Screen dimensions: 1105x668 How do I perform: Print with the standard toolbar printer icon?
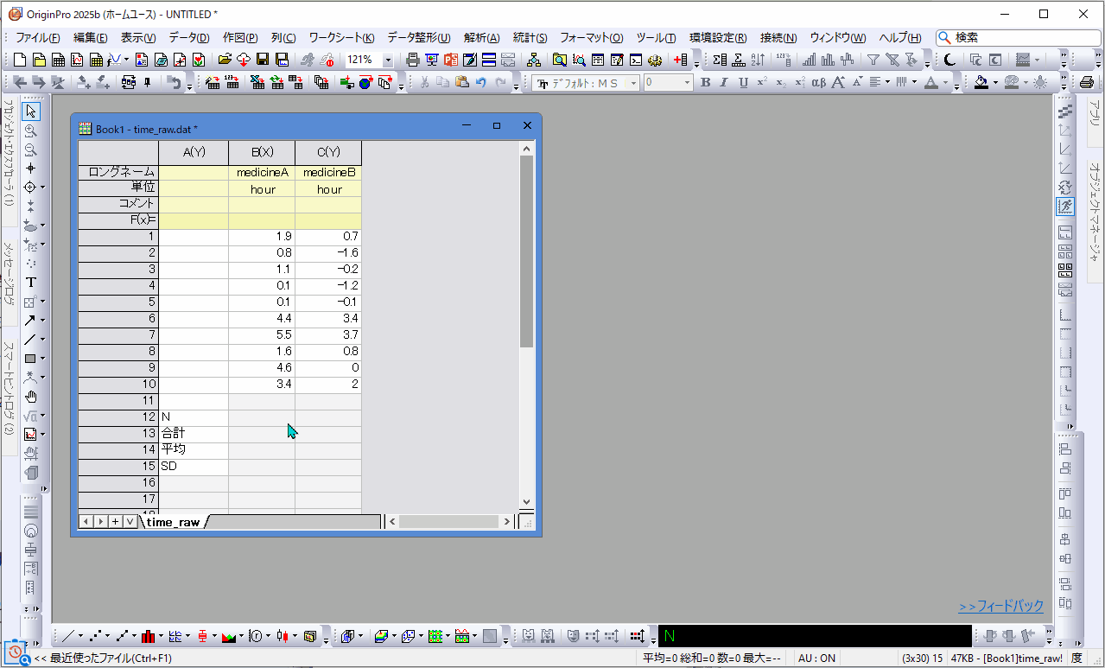click(413, 60)
